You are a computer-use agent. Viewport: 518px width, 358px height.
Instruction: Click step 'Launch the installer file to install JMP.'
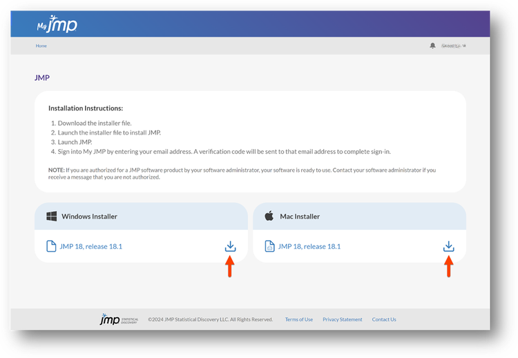(109, 132)
